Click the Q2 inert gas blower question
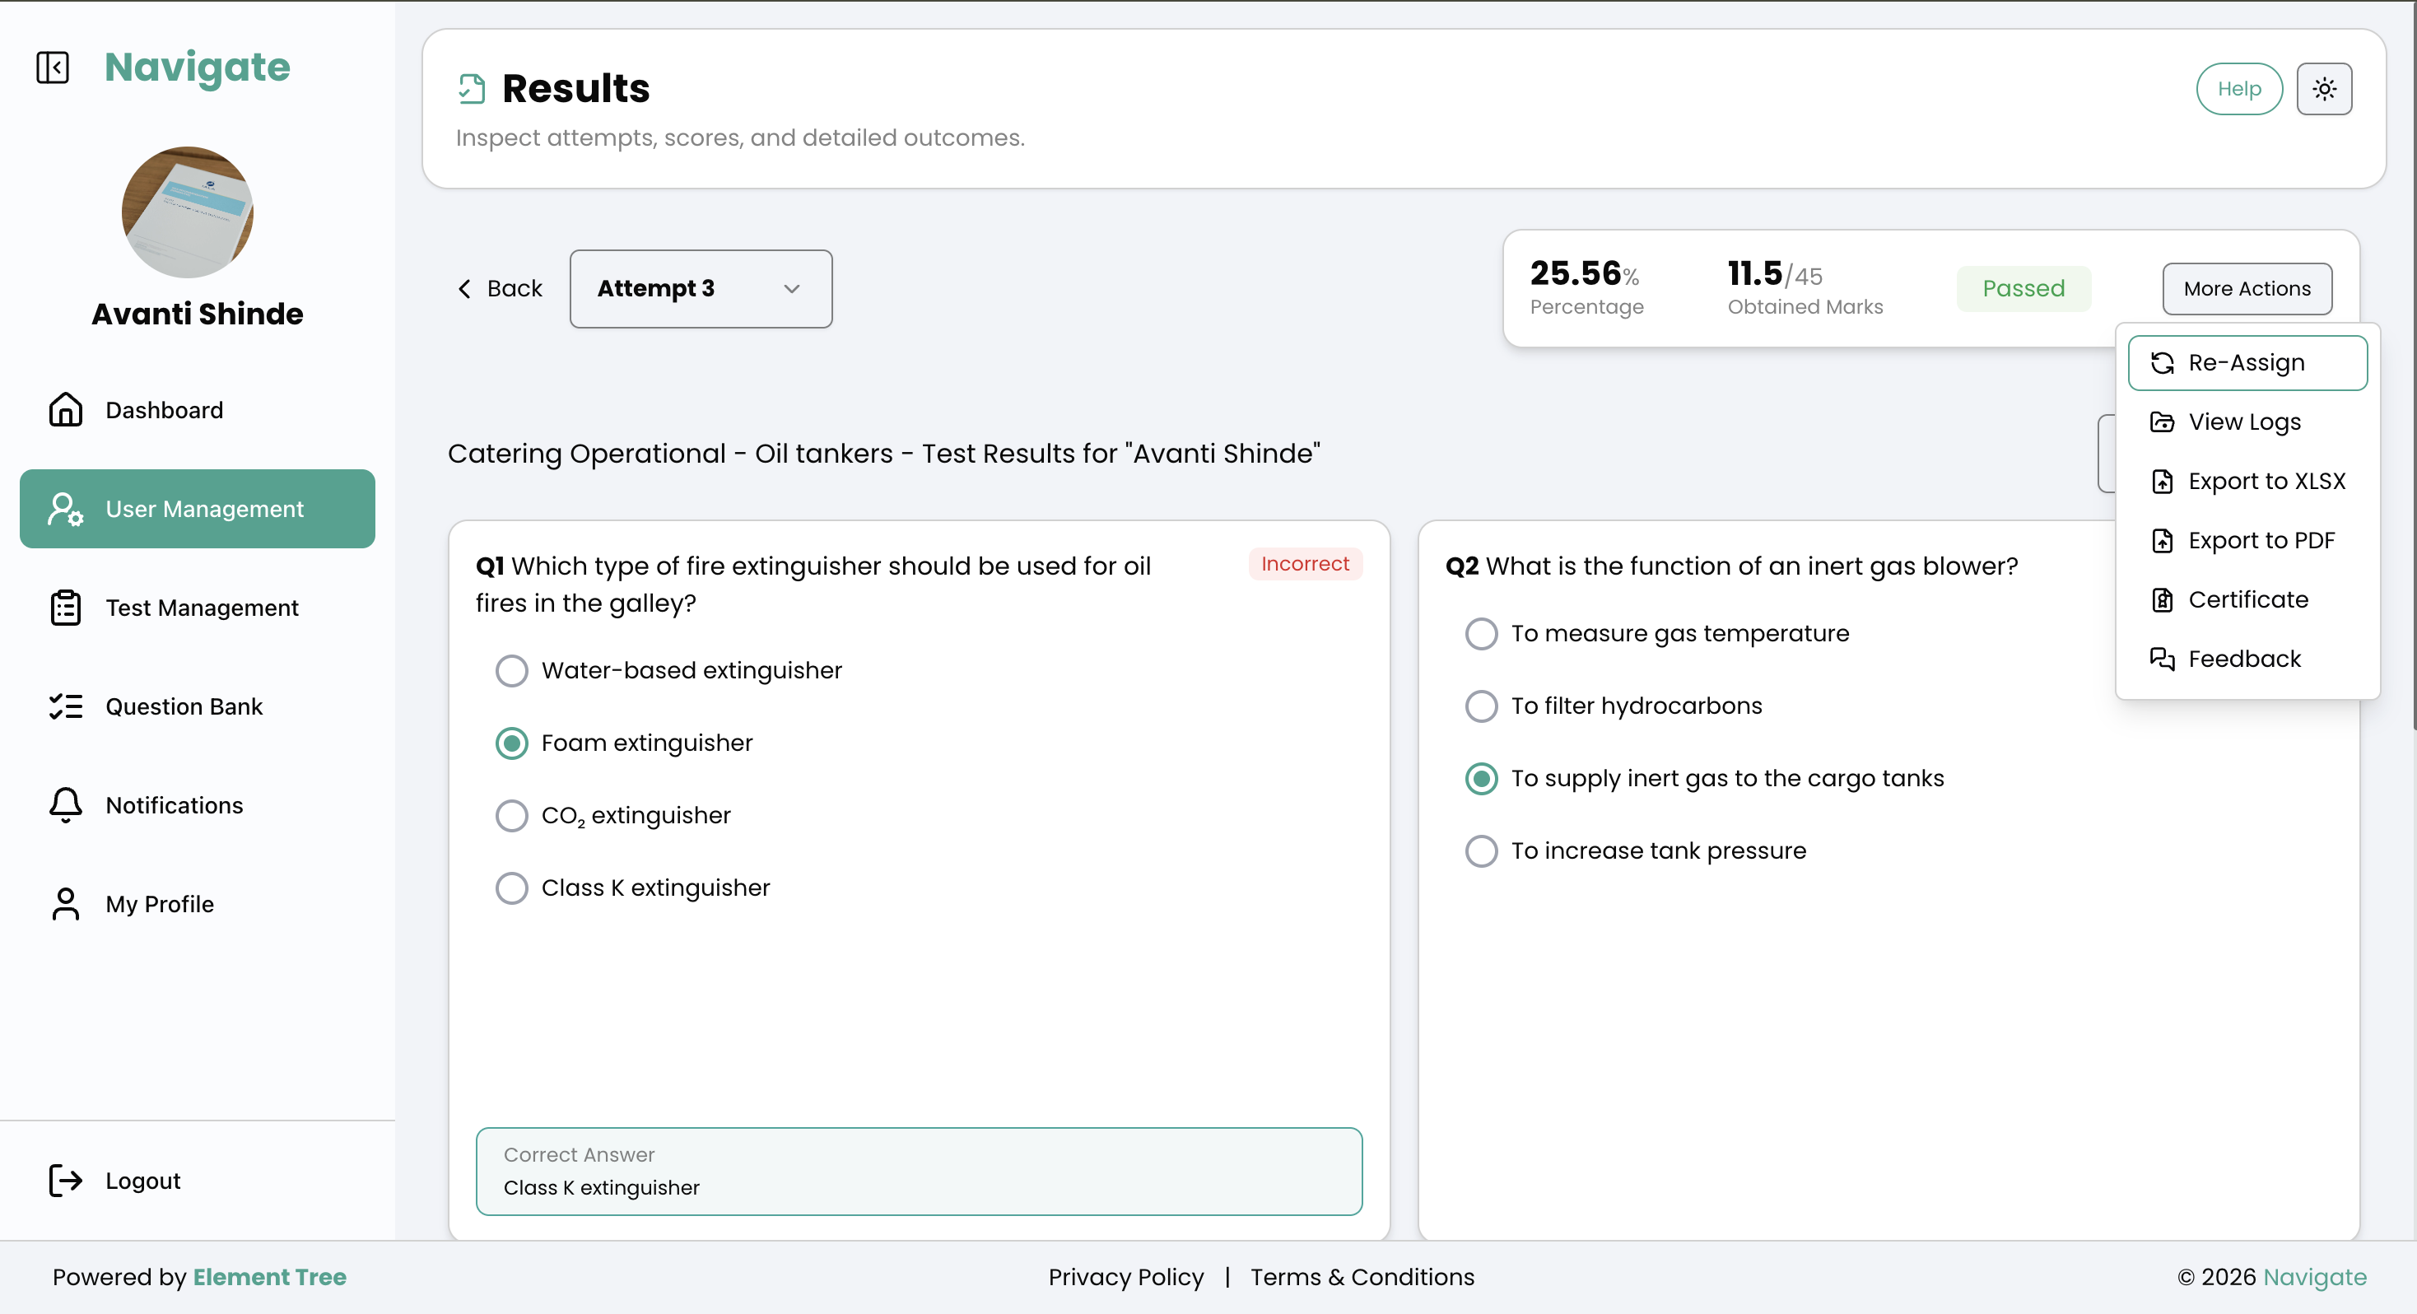Image resolution: width=2417 pixels, height=1314 pixels. tap(1732, 566)
